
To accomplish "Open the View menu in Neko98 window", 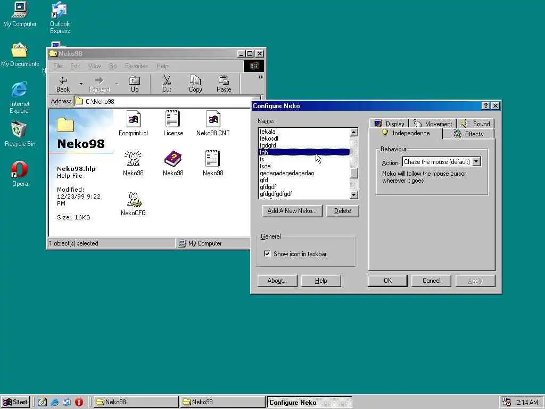I will coord(94,66).
